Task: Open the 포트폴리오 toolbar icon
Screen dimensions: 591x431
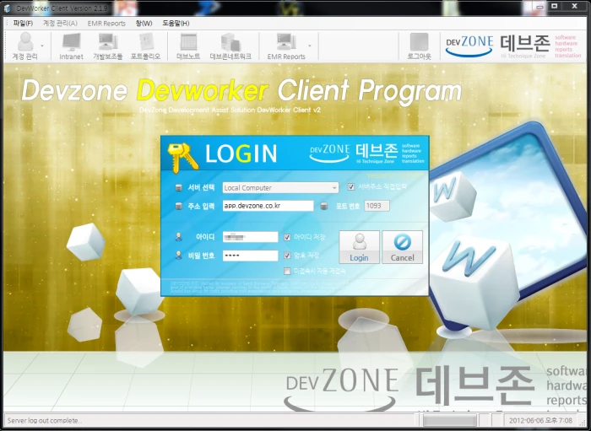Action: coord(145,46)
